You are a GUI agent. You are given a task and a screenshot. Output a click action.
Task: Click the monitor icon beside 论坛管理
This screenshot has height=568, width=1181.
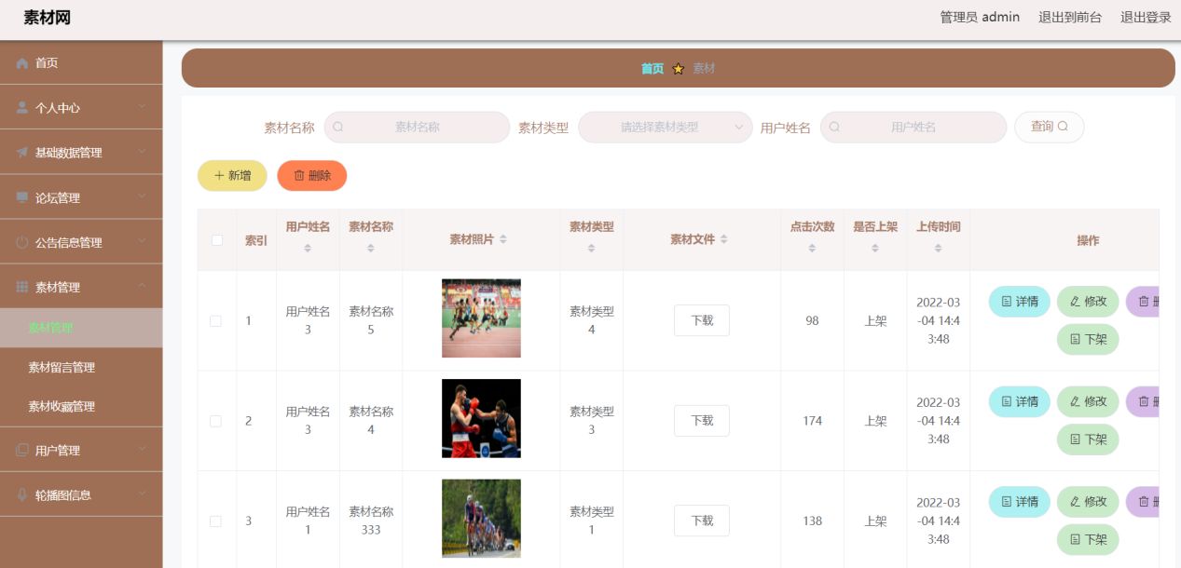pos(22,197)
